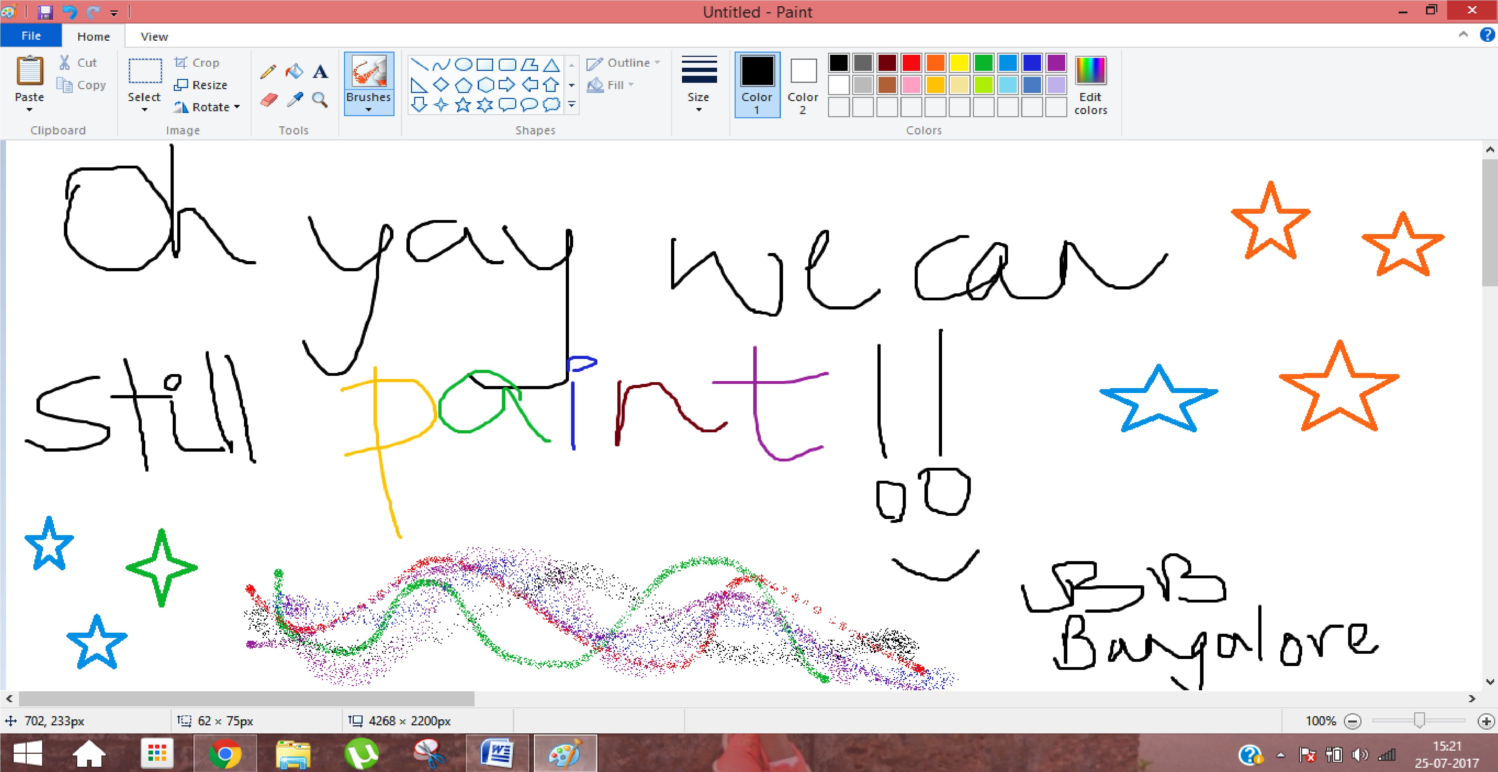Select the Text tool
The width and height of the screenshot is (1498, 772).
320,72
